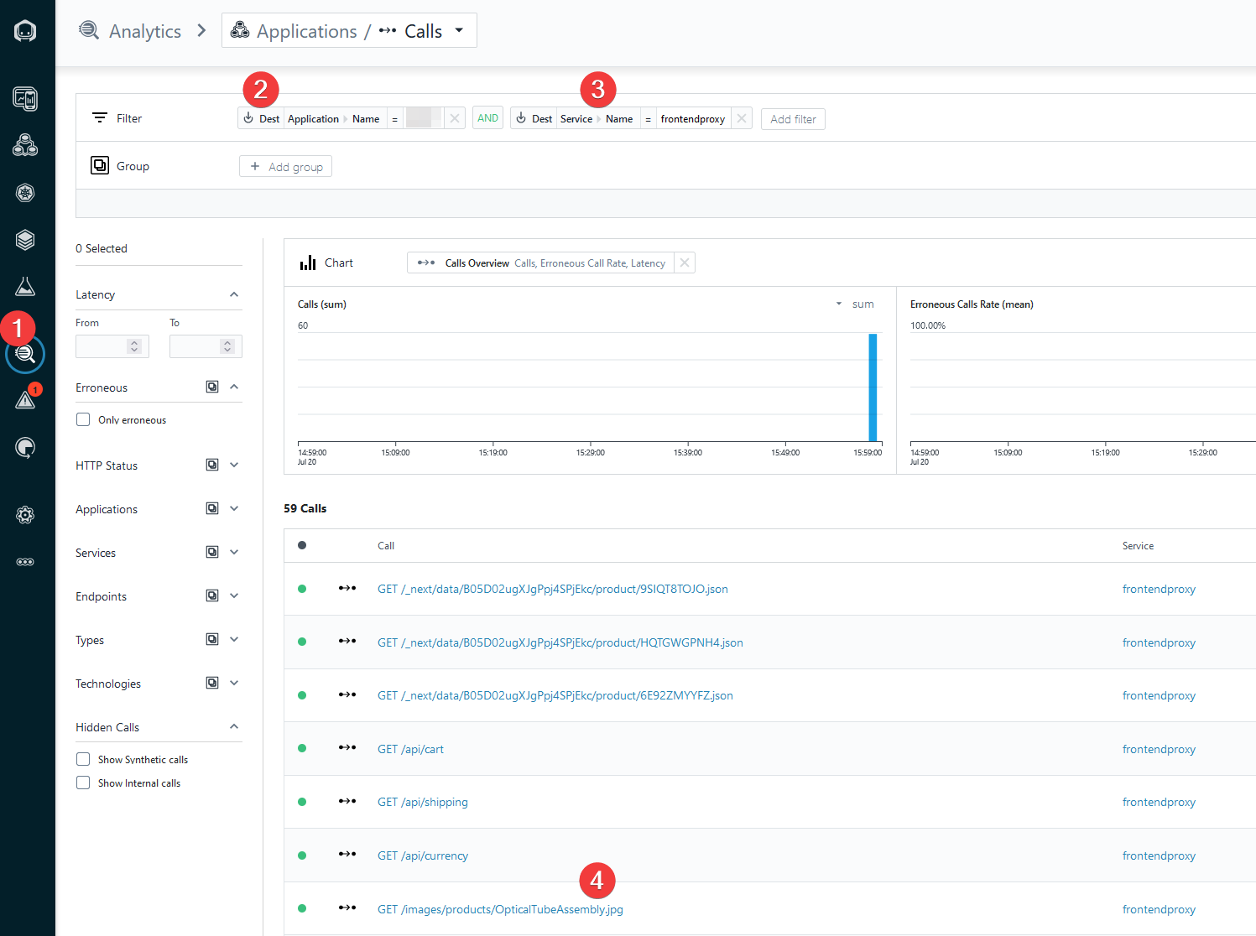Click the Services group-by icon

[x=212, y=552]
